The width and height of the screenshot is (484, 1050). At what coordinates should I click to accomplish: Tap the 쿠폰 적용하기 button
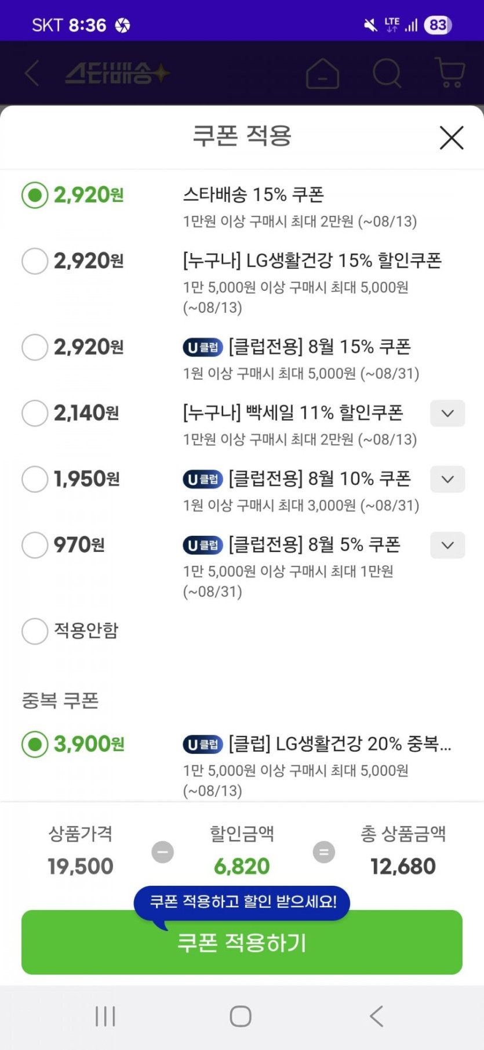coord(242,943)
